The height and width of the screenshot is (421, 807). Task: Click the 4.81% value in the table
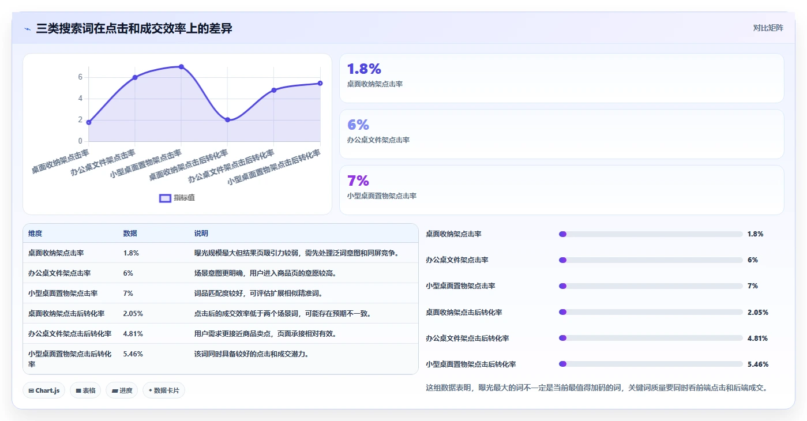[133, 333]
